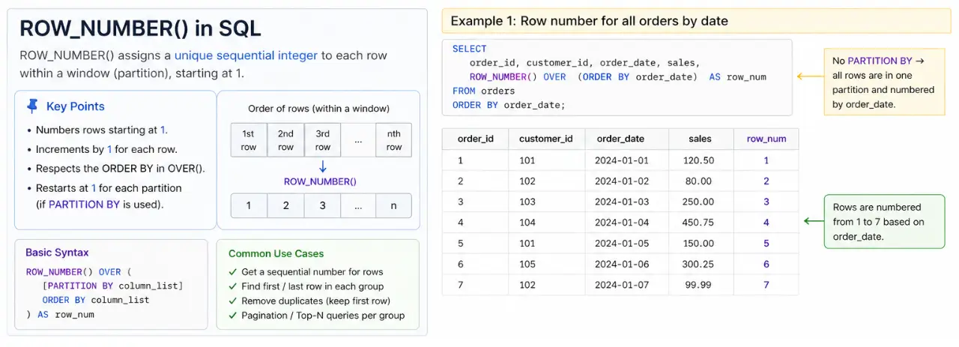Click the sales cell '80.00'
The image size is (959, 347).
tap(698, 181)
